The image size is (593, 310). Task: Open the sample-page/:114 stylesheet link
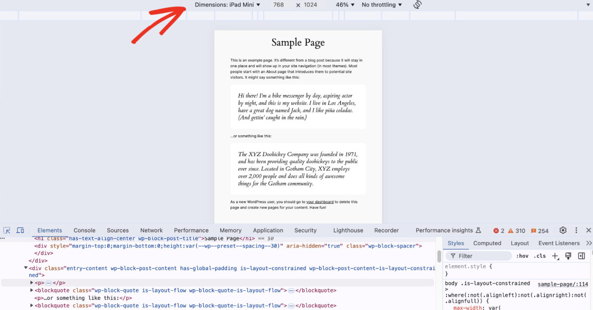click(x=563, y=284)
